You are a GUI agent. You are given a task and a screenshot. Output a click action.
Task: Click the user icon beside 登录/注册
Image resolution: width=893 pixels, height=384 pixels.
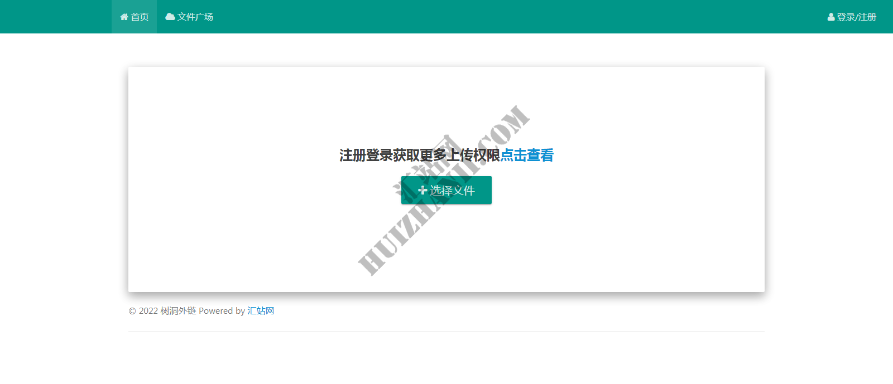coord(831,17)
